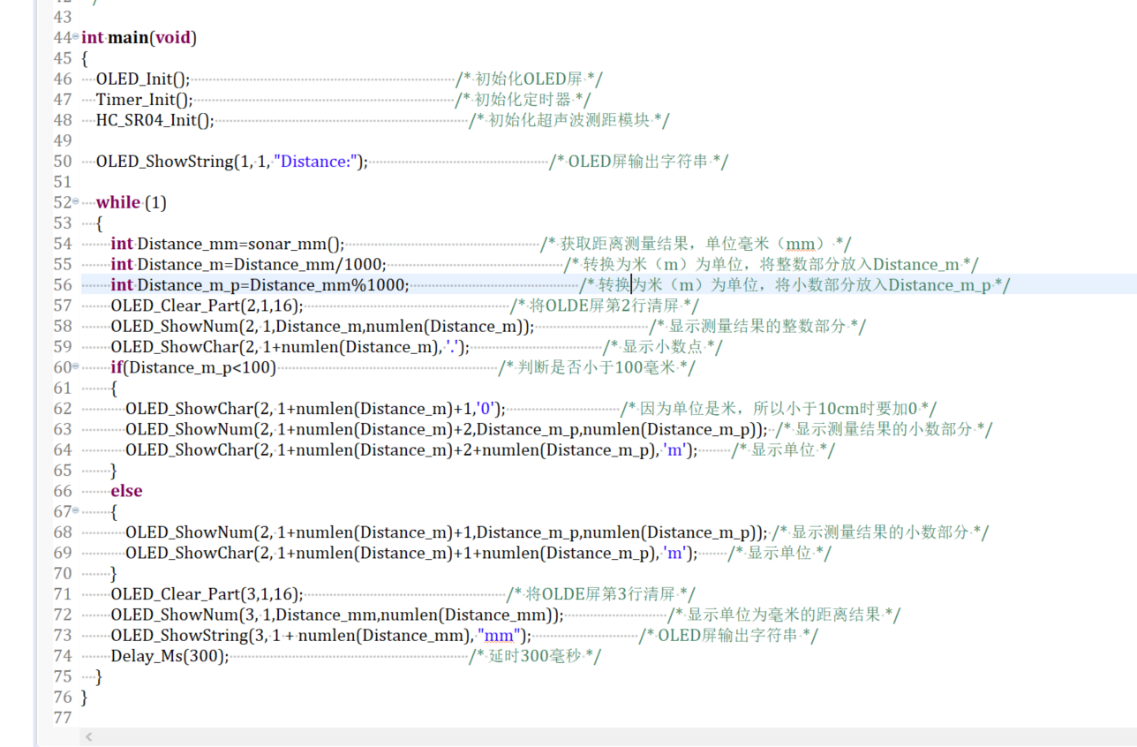The width and height of the screenshot is (1137, 747).
Task: Click the comment 初始化超声波测距模块
Action: 569,120
